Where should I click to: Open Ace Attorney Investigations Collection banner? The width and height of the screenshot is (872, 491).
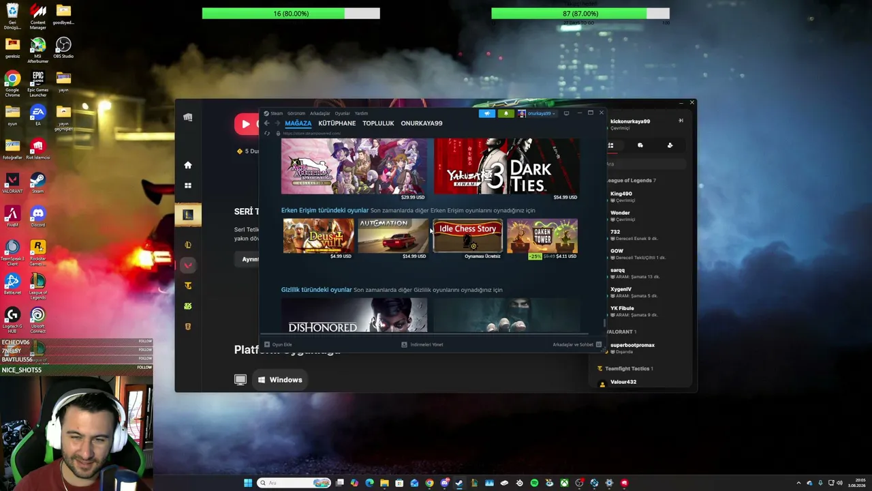[354, 166]
